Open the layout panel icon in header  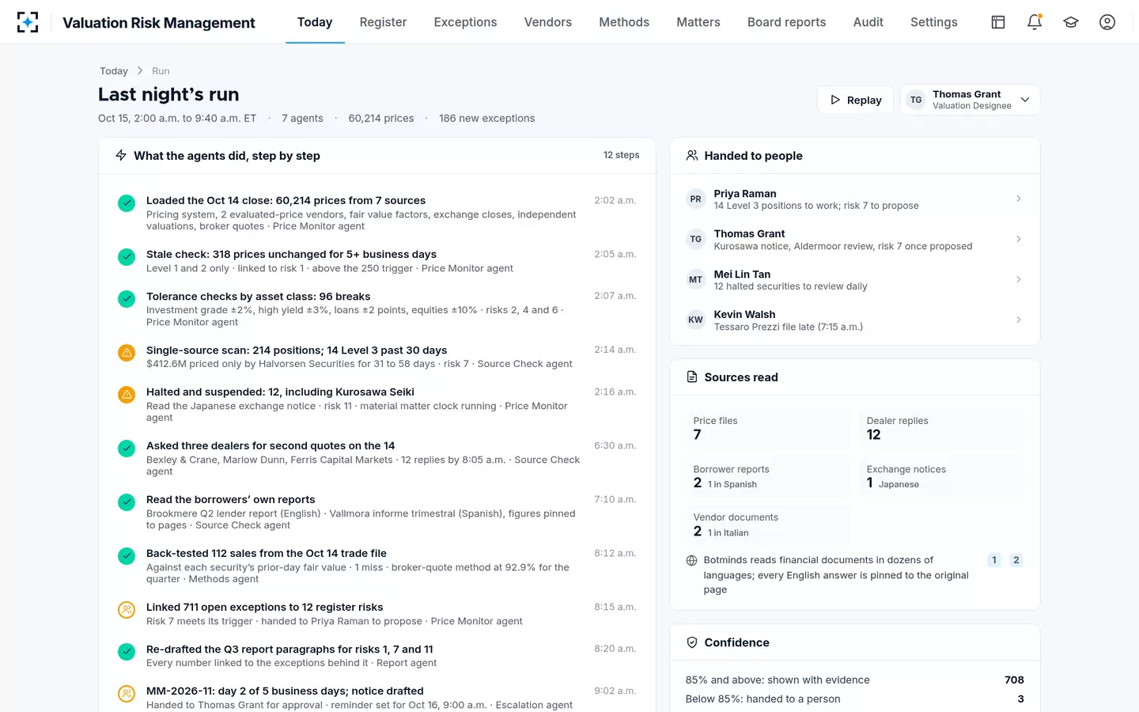point(998,22)
